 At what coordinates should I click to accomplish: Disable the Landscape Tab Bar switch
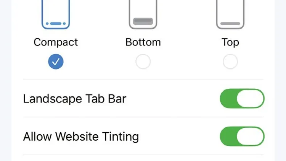click(x=242, y=99)
